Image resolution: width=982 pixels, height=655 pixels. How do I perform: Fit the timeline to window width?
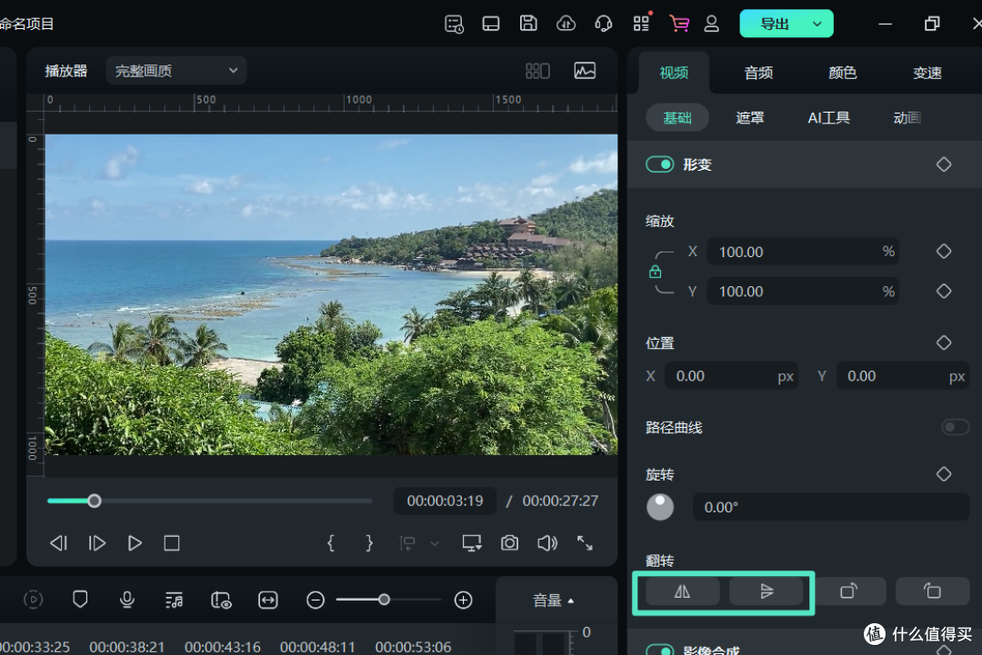click(x=268, y=600)
